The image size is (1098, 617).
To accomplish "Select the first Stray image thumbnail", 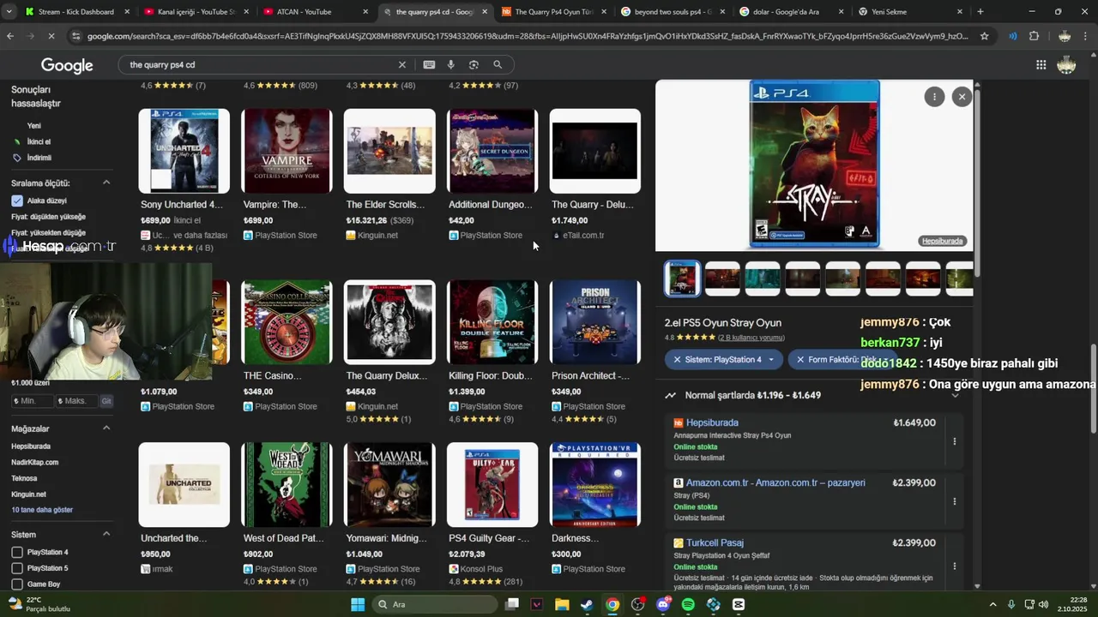I will coord(683,279).
